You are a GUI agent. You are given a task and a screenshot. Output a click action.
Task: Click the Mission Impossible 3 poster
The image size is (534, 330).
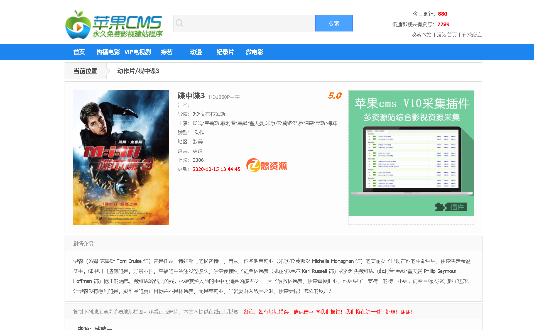[121, 157]
